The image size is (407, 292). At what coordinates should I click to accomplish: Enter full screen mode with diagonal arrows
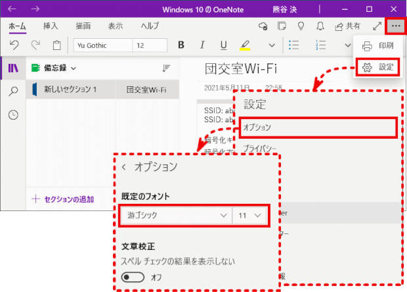(x=377, y=26)
